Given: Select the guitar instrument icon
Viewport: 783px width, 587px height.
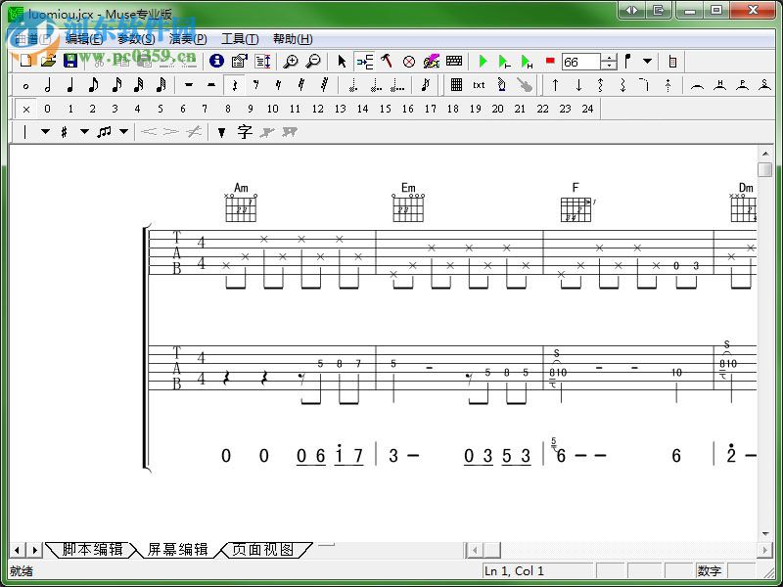Looking at the screenshot, I should (x=525, y=86).
